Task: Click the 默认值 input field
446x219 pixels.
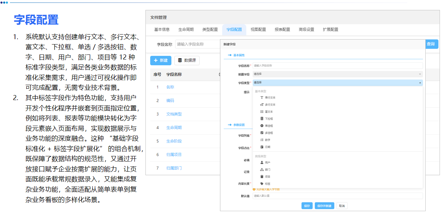Action: [337, 196]
